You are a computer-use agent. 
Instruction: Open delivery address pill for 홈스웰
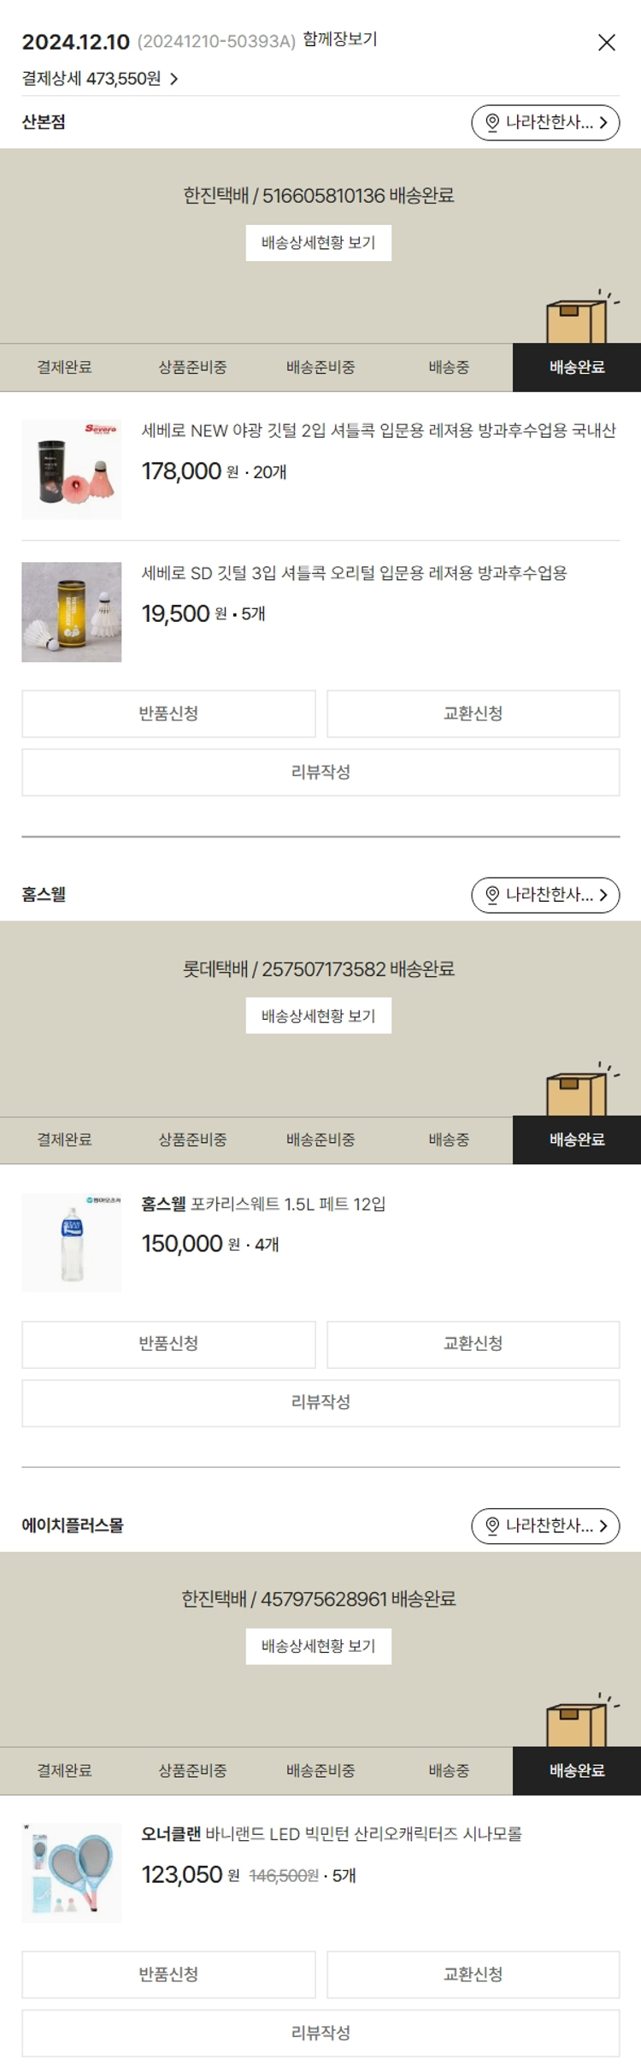click(x=545, y=895)
